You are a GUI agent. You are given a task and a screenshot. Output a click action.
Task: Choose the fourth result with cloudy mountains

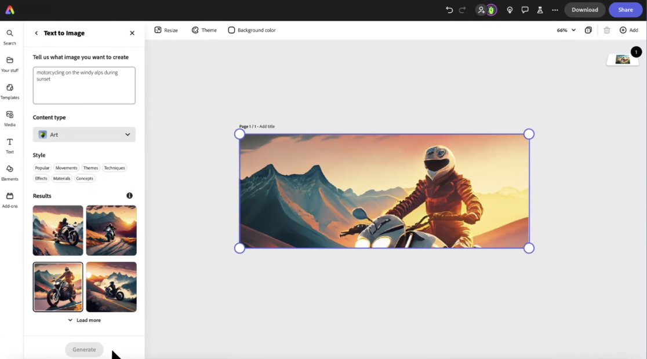[x=111, y=287]
